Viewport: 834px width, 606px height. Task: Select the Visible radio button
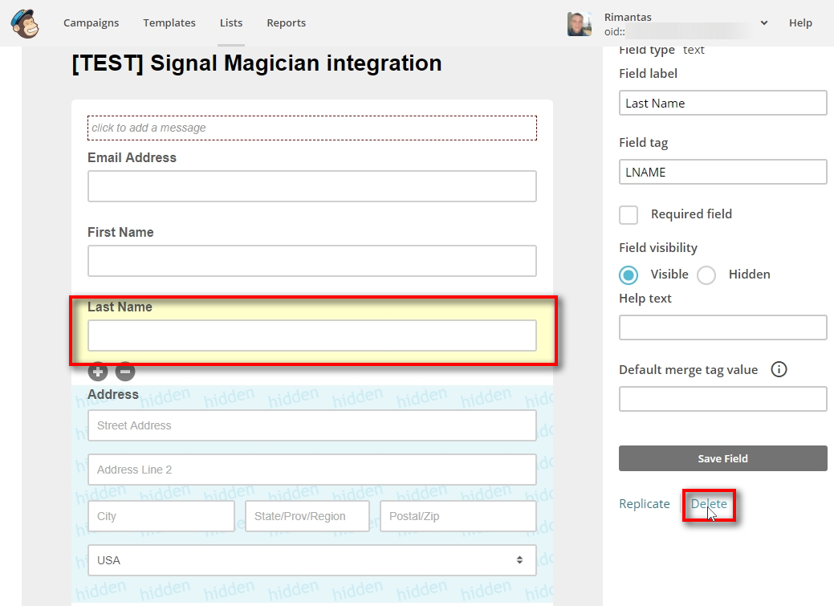629,275
